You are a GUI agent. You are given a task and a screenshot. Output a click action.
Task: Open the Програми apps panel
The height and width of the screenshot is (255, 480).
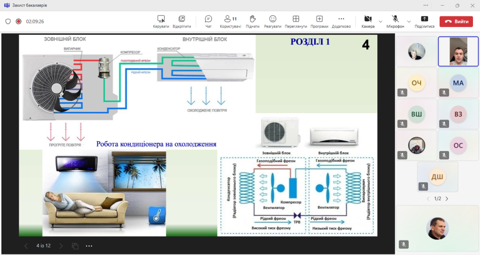click(319, 21)
